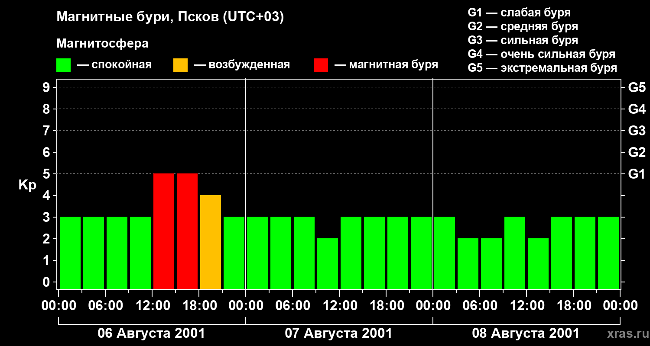Click the 06:00 tick label above 08 Августа
Viewport: 650px width, 346px height.
coord(480,306)
